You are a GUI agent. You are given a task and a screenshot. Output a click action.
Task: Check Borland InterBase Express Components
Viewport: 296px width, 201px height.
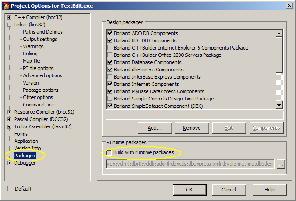(x=110, y=77)
